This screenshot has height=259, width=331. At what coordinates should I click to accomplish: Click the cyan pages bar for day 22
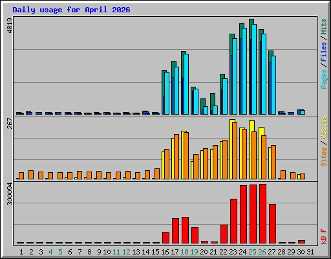click(225, 96)
